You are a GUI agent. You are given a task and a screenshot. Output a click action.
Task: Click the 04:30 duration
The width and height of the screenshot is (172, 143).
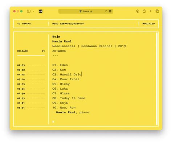pyautogui.click(x=21, y=94)
